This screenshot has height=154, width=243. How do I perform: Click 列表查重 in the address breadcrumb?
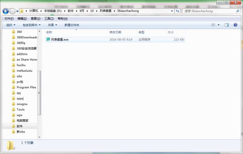[x=106, y=11]
